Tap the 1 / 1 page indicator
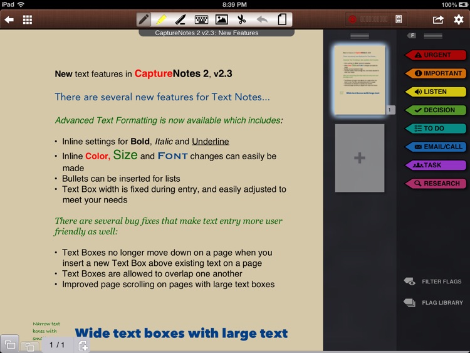 (x=57, y=345)
